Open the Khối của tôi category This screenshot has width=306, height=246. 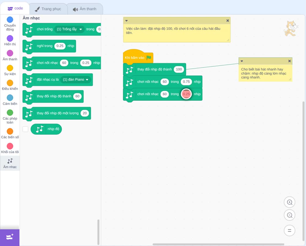coord(10,148)
